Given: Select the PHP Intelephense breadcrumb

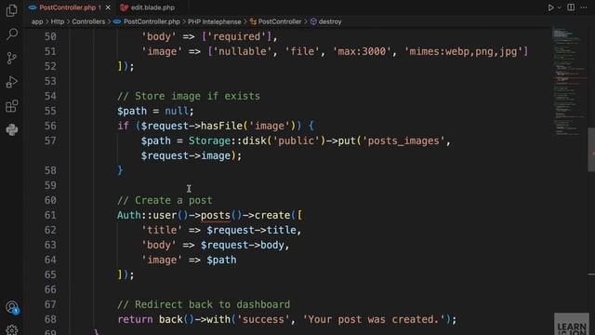Looking at the screenshot, I should (215, 21).
